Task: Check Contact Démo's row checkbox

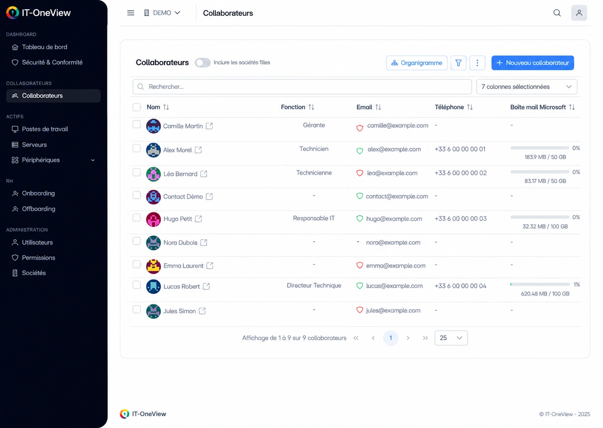Action: point(137,195)
